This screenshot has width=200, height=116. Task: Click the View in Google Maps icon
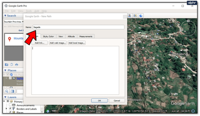(x=135, y=16)
